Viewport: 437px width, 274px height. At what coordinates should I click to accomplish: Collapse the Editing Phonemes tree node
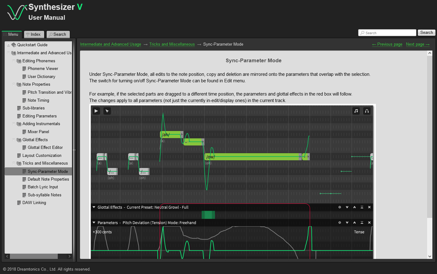click(x=14, y=61)
